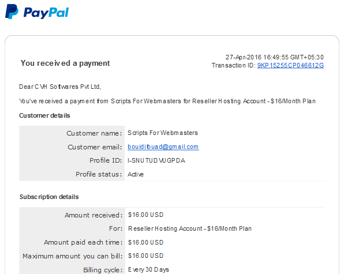Click the Billing cycle value Every 30 Days

[x=148, y=270]
